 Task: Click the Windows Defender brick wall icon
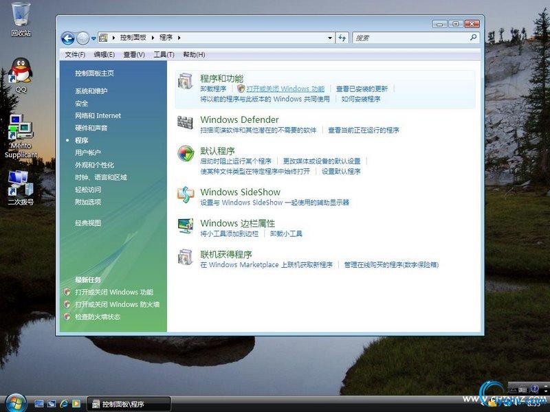click(x=185, y=123)
